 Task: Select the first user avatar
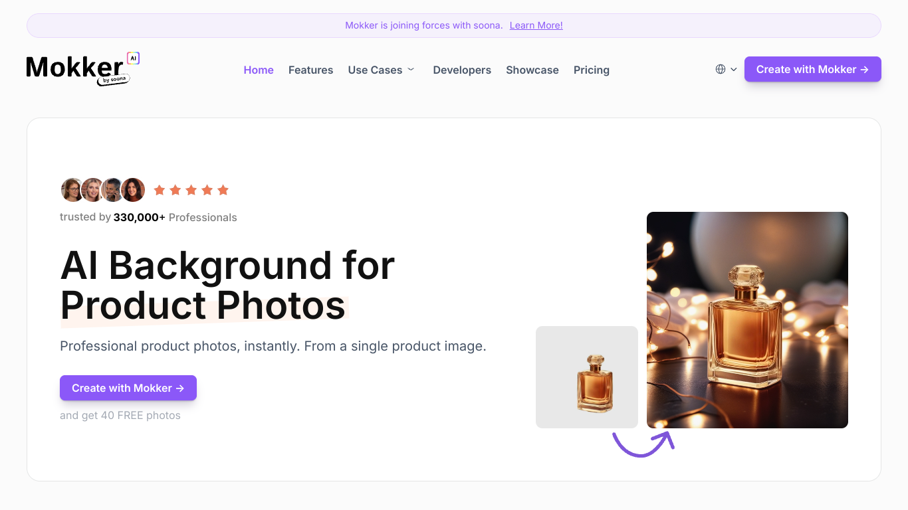72,190
